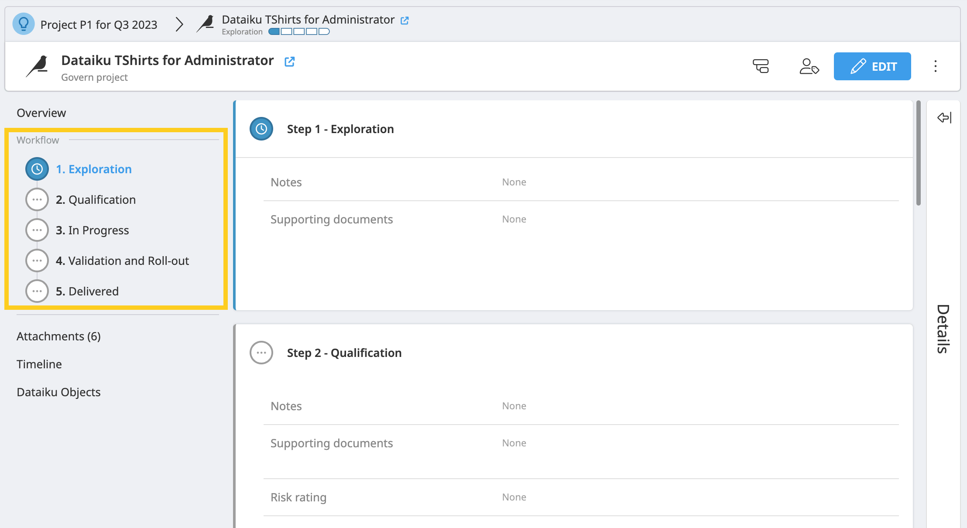Open the workflow hierarchy view icon
This screenshot has width=967, height=528.
[x=761, y=66]
